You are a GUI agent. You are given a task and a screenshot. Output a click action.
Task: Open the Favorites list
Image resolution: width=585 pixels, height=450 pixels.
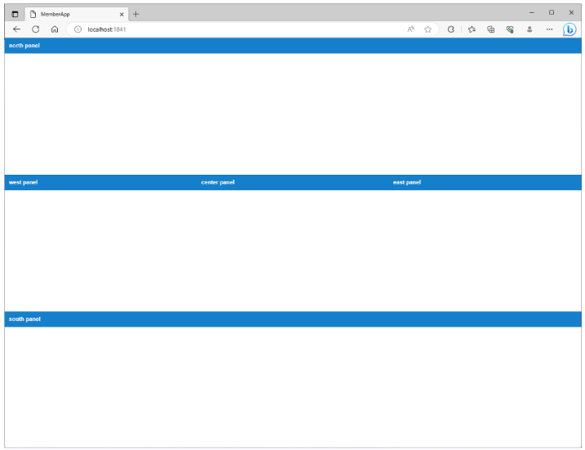472,29
